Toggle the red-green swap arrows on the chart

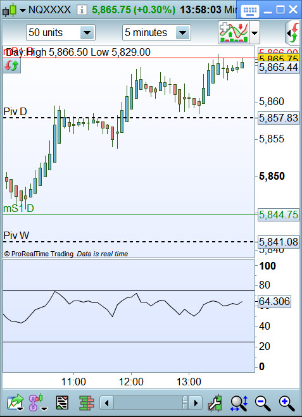(11, 65)
